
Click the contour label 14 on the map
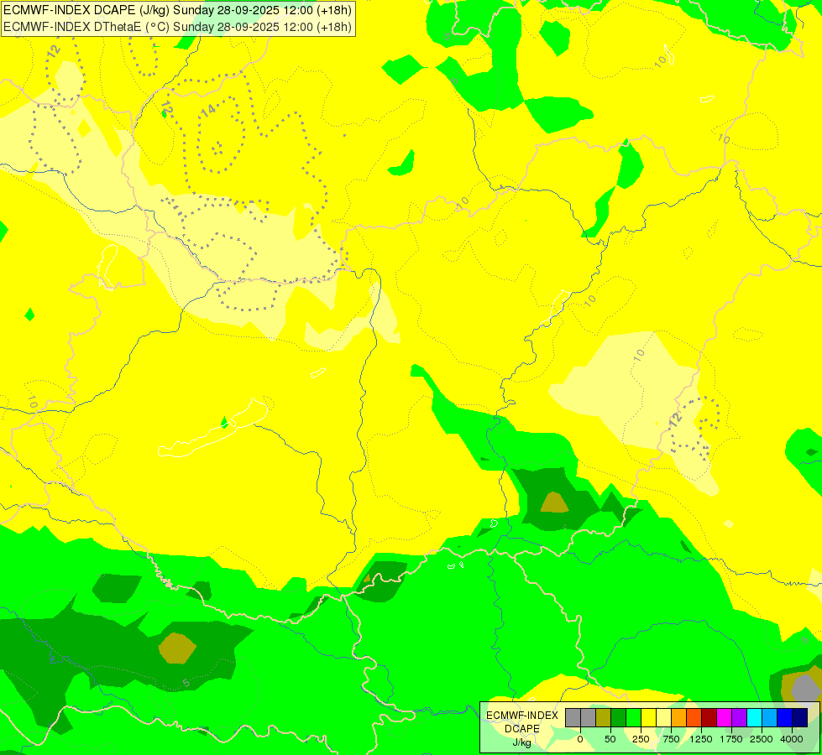click(208, 110)
